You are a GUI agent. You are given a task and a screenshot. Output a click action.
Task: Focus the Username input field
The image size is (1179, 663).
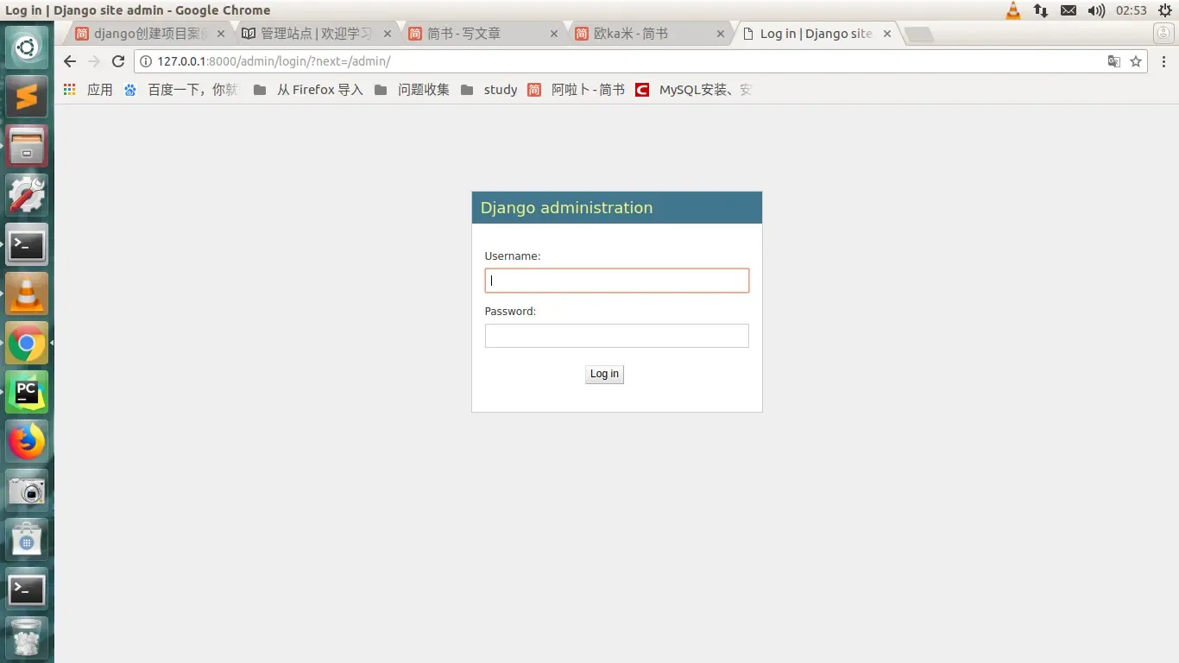[x=617, y=281]
